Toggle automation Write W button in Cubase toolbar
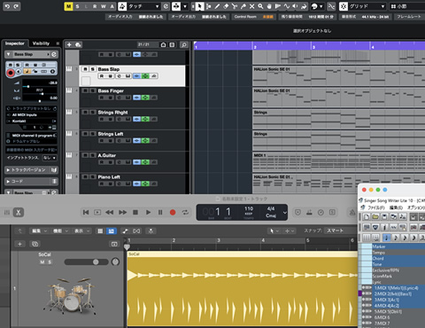The height and width of the screenshot is (328, 425). click(x=104, y=6)
